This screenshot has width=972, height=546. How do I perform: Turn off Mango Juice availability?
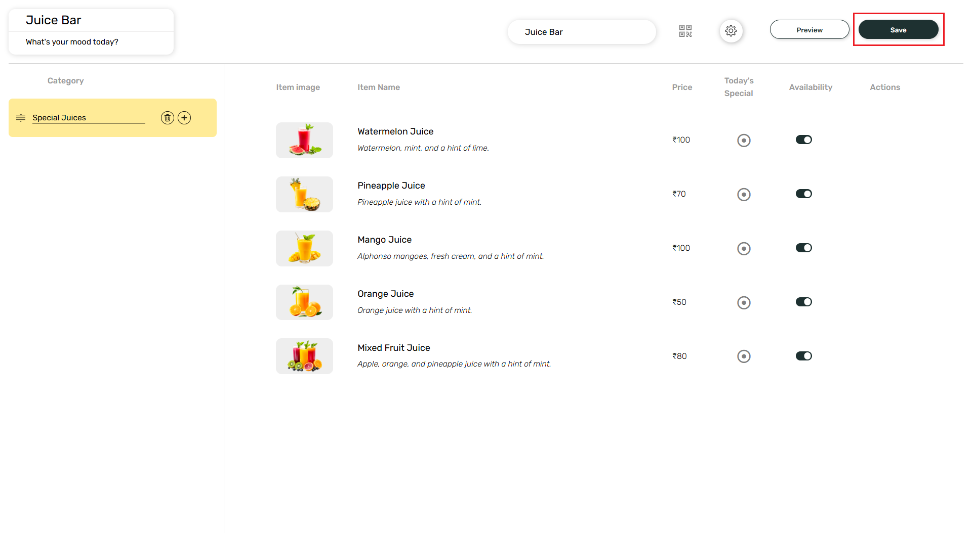point(803,248)
